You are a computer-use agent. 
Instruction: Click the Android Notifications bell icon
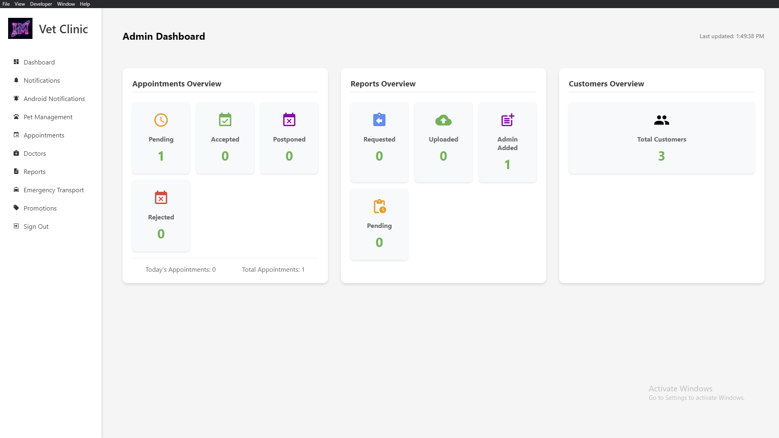coord(16,99)
